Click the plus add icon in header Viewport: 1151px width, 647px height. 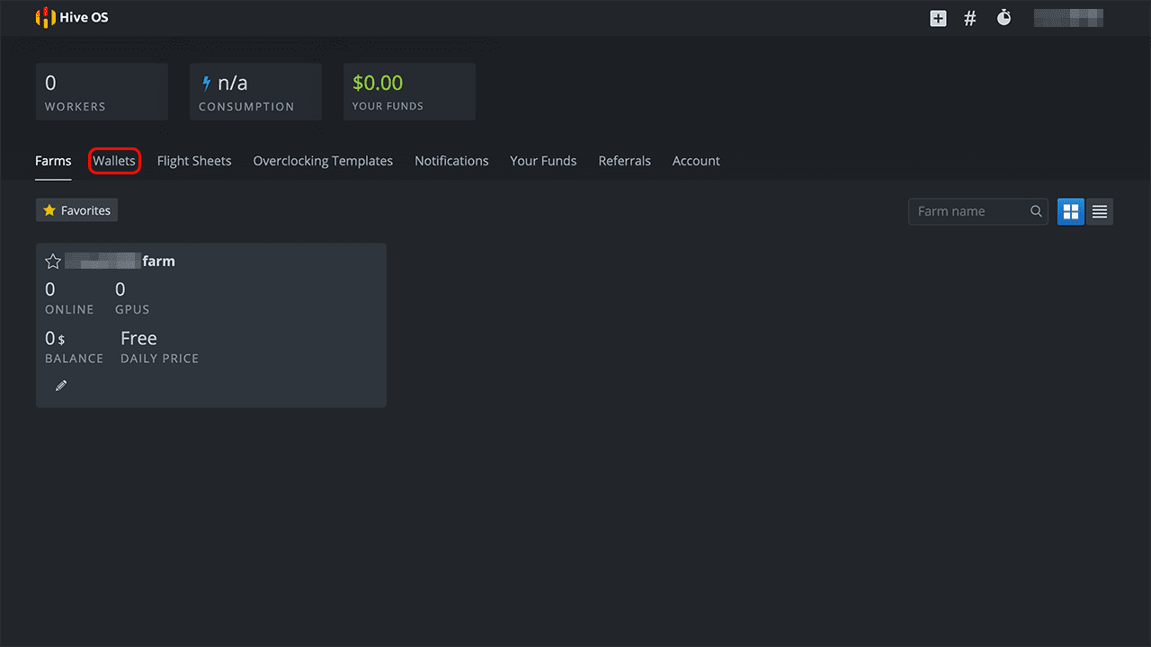tap(938, 18)
